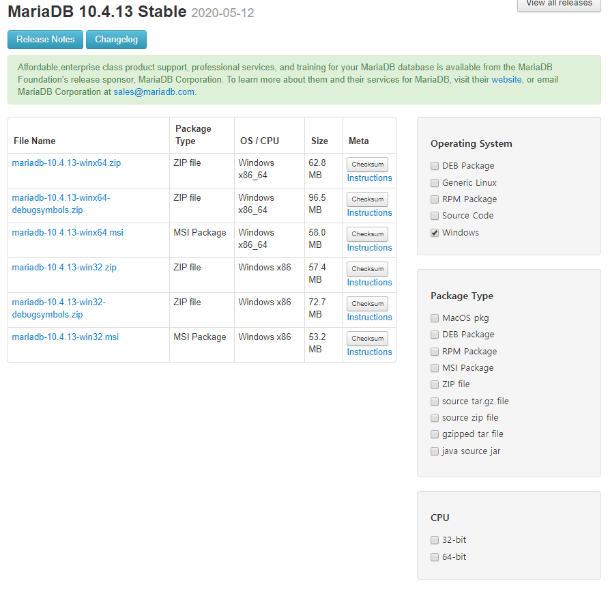The height and width of the screenshot is (592, 608).
Task: Enable Source Code operating system filter
Action: 435,216
